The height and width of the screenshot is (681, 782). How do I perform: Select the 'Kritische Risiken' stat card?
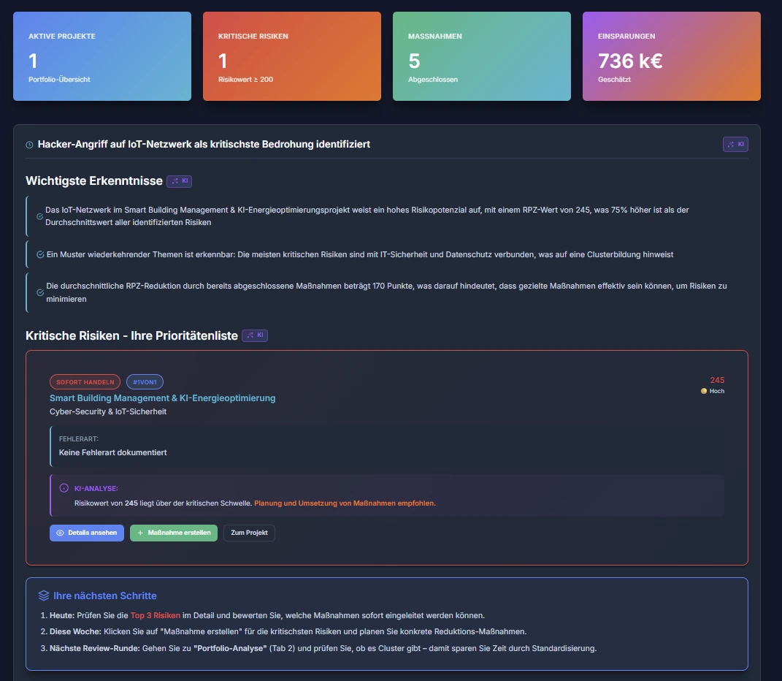tap(291, 56)
